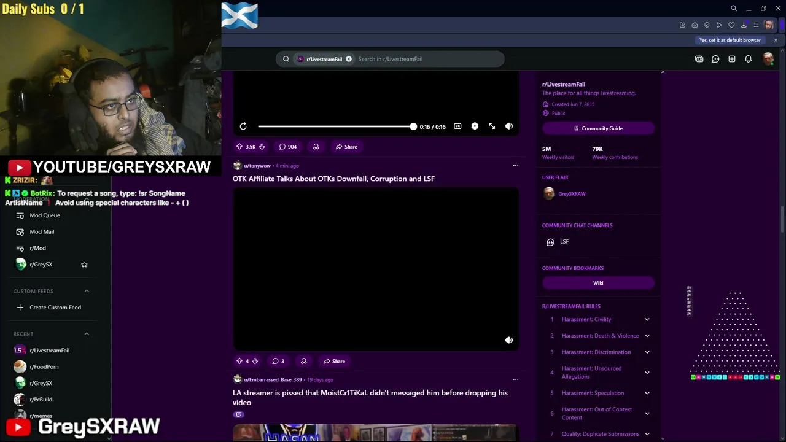Open browser profile avatar

(769, 25)
